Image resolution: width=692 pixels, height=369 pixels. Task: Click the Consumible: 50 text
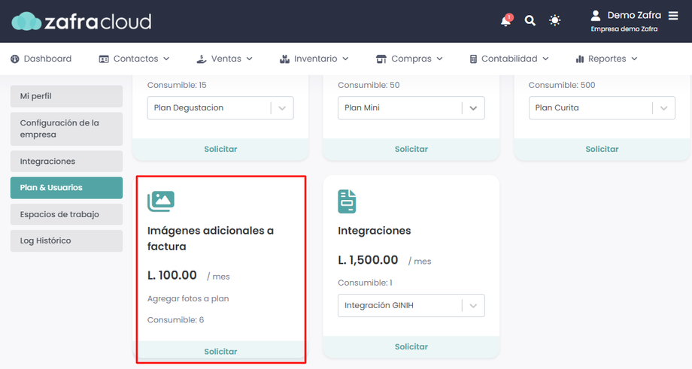[369, 85]
